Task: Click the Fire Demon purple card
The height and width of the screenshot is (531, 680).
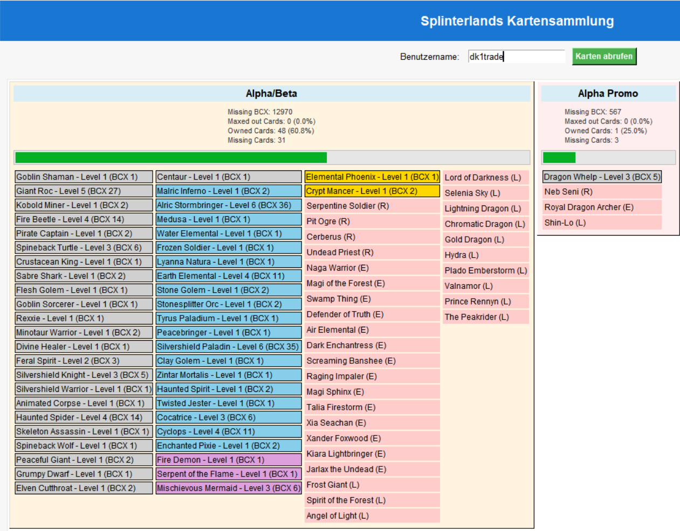Action: point(229,460)
